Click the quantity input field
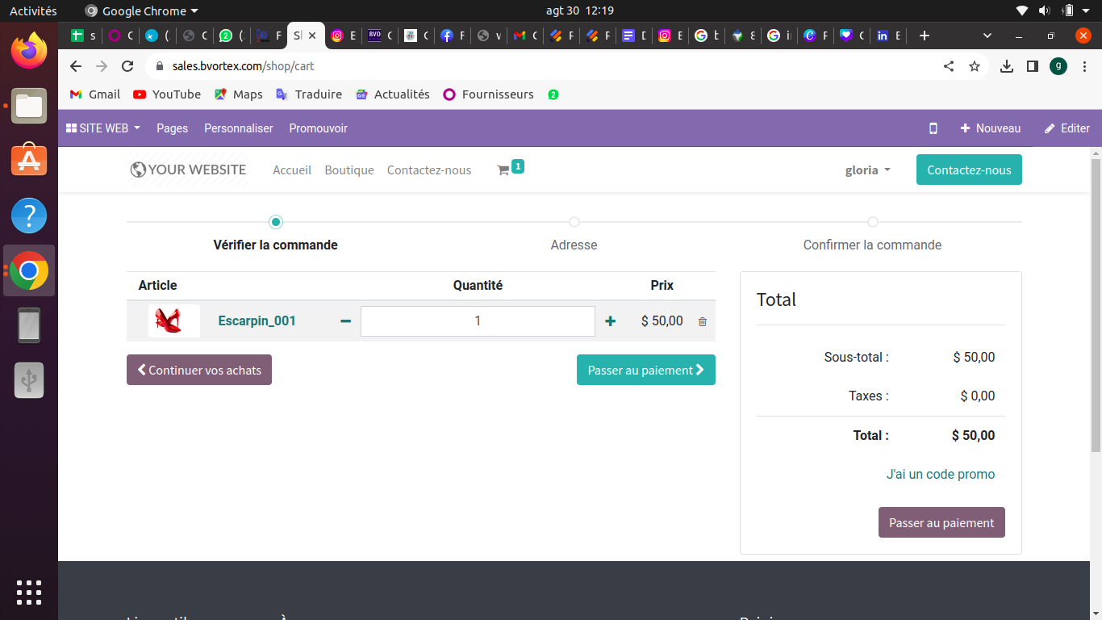This screenshot has height=620, width=1102. point(478,321)
